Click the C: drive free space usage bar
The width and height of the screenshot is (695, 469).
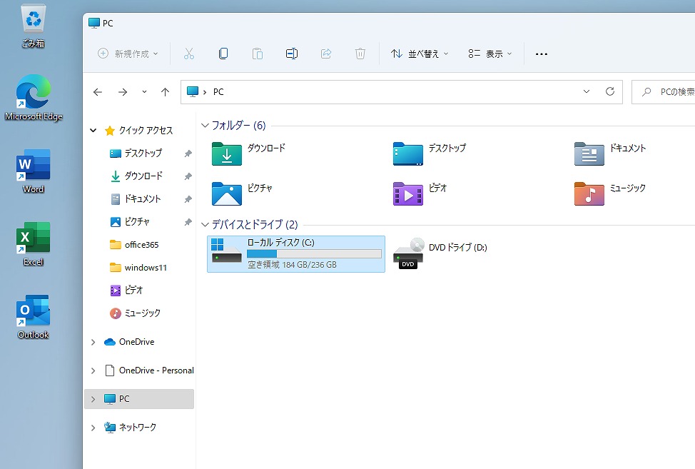pyautogui.click(x=314, y=253)
